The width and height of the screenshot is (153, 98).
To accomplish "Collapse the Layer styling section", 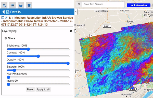I will [71, 31].
